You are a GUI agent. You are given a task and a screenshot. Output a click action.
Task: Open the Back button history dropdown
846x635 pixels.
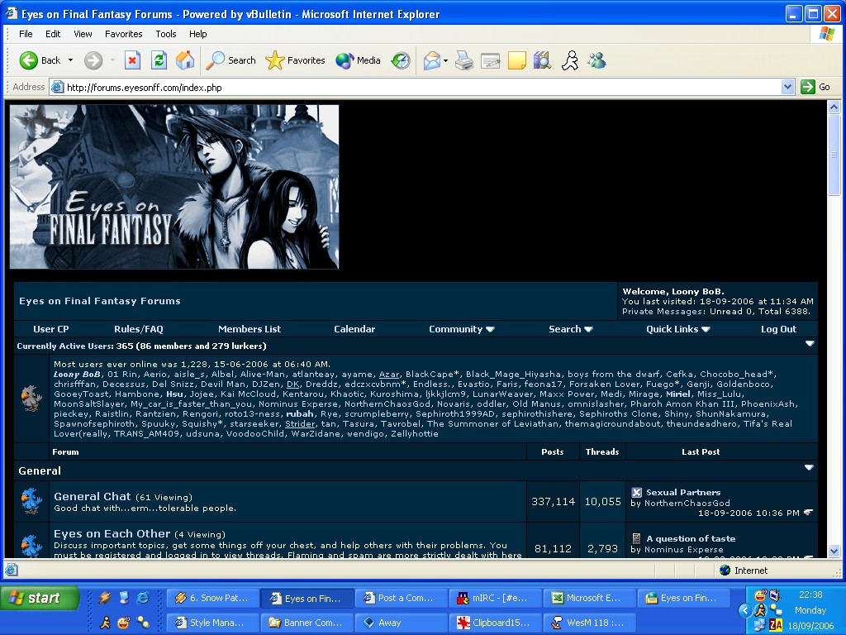click(x=71, y=60)
